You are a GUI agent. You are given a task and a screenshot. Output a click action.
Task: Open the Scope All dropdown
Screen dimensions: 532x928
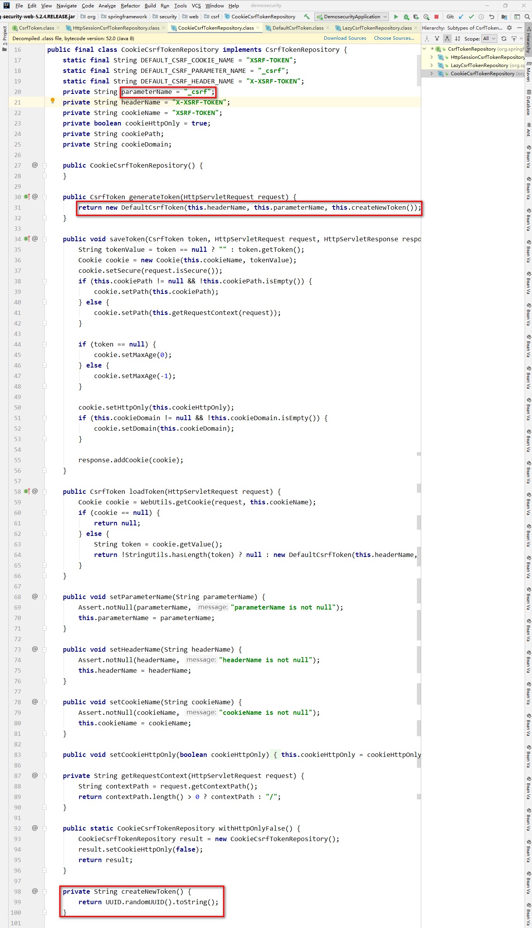489,39
